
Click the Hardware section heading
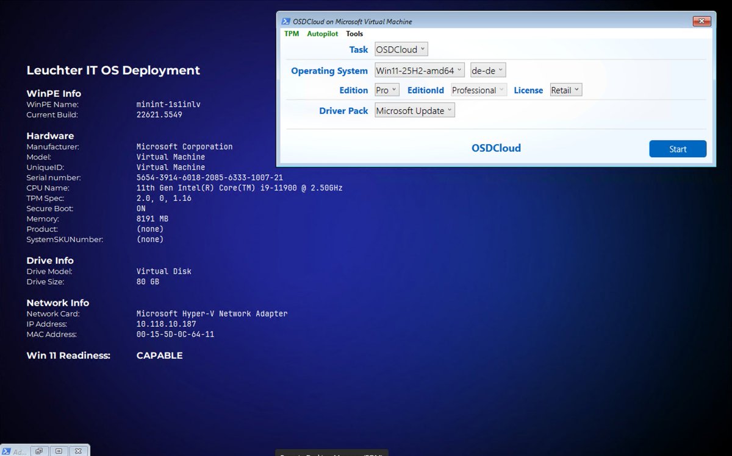[x=50, y=136]
